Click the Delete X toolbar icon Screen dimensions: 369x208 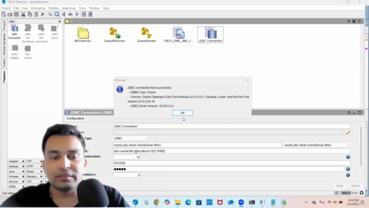click(43, 14)
